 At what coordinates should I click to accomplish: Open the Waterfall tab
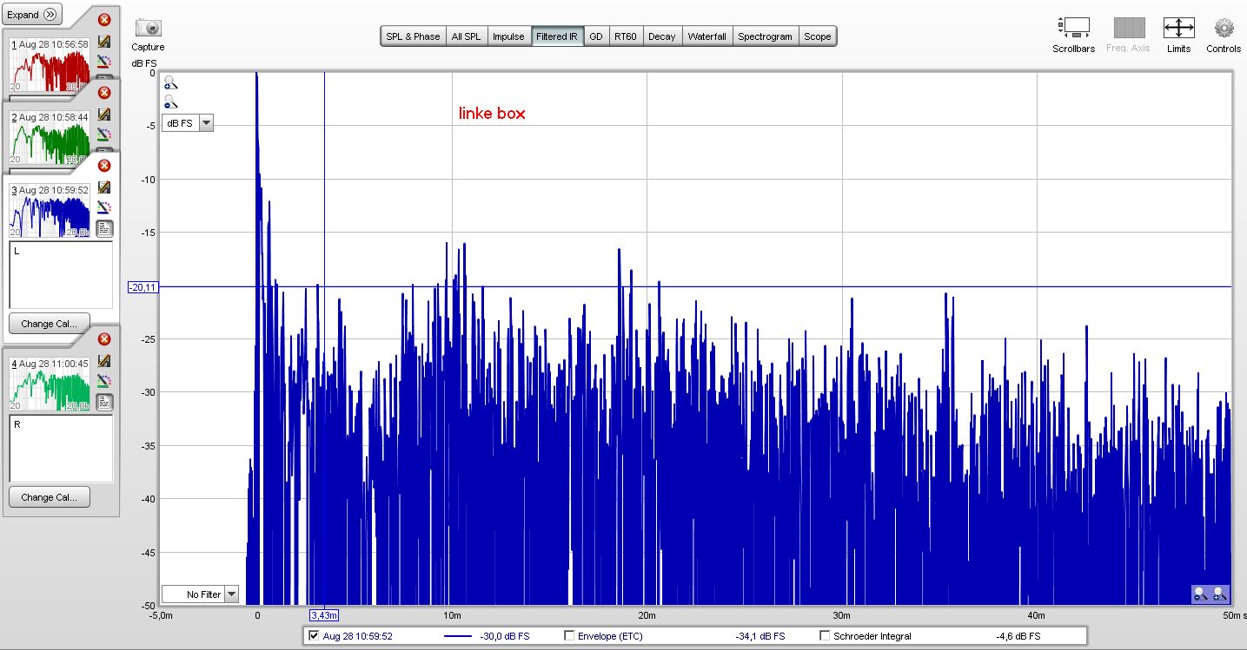(706, 36)
